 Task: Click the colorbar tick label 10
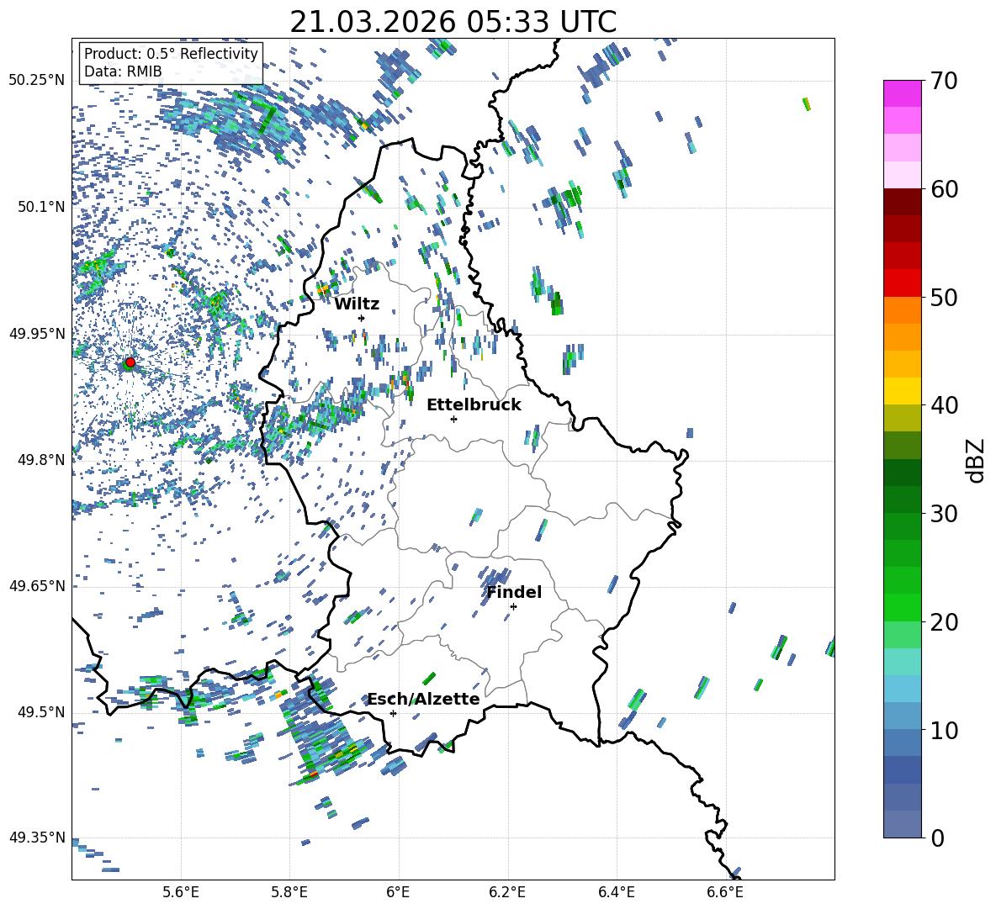tap(944, 730)
